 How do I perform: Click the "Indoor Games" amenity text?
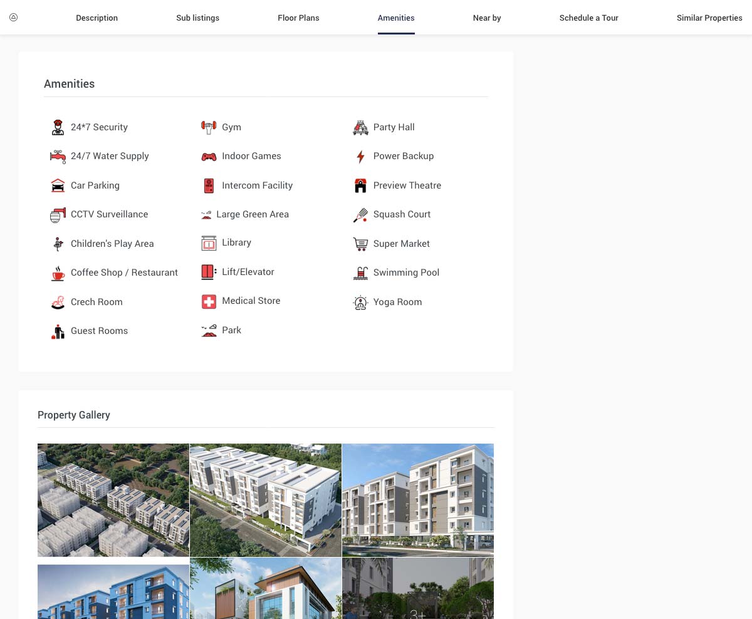(x=251, y=156)
